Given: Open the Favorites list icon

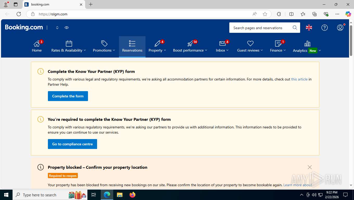Looking at the screenshot, I should click(303, 14).
